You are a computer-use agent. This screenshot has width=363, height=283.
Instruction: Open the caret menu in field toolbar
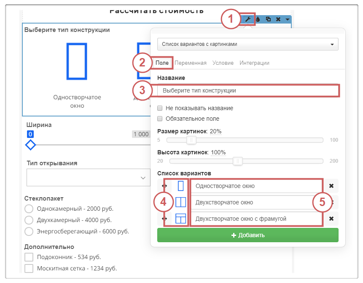pos(287,19)
